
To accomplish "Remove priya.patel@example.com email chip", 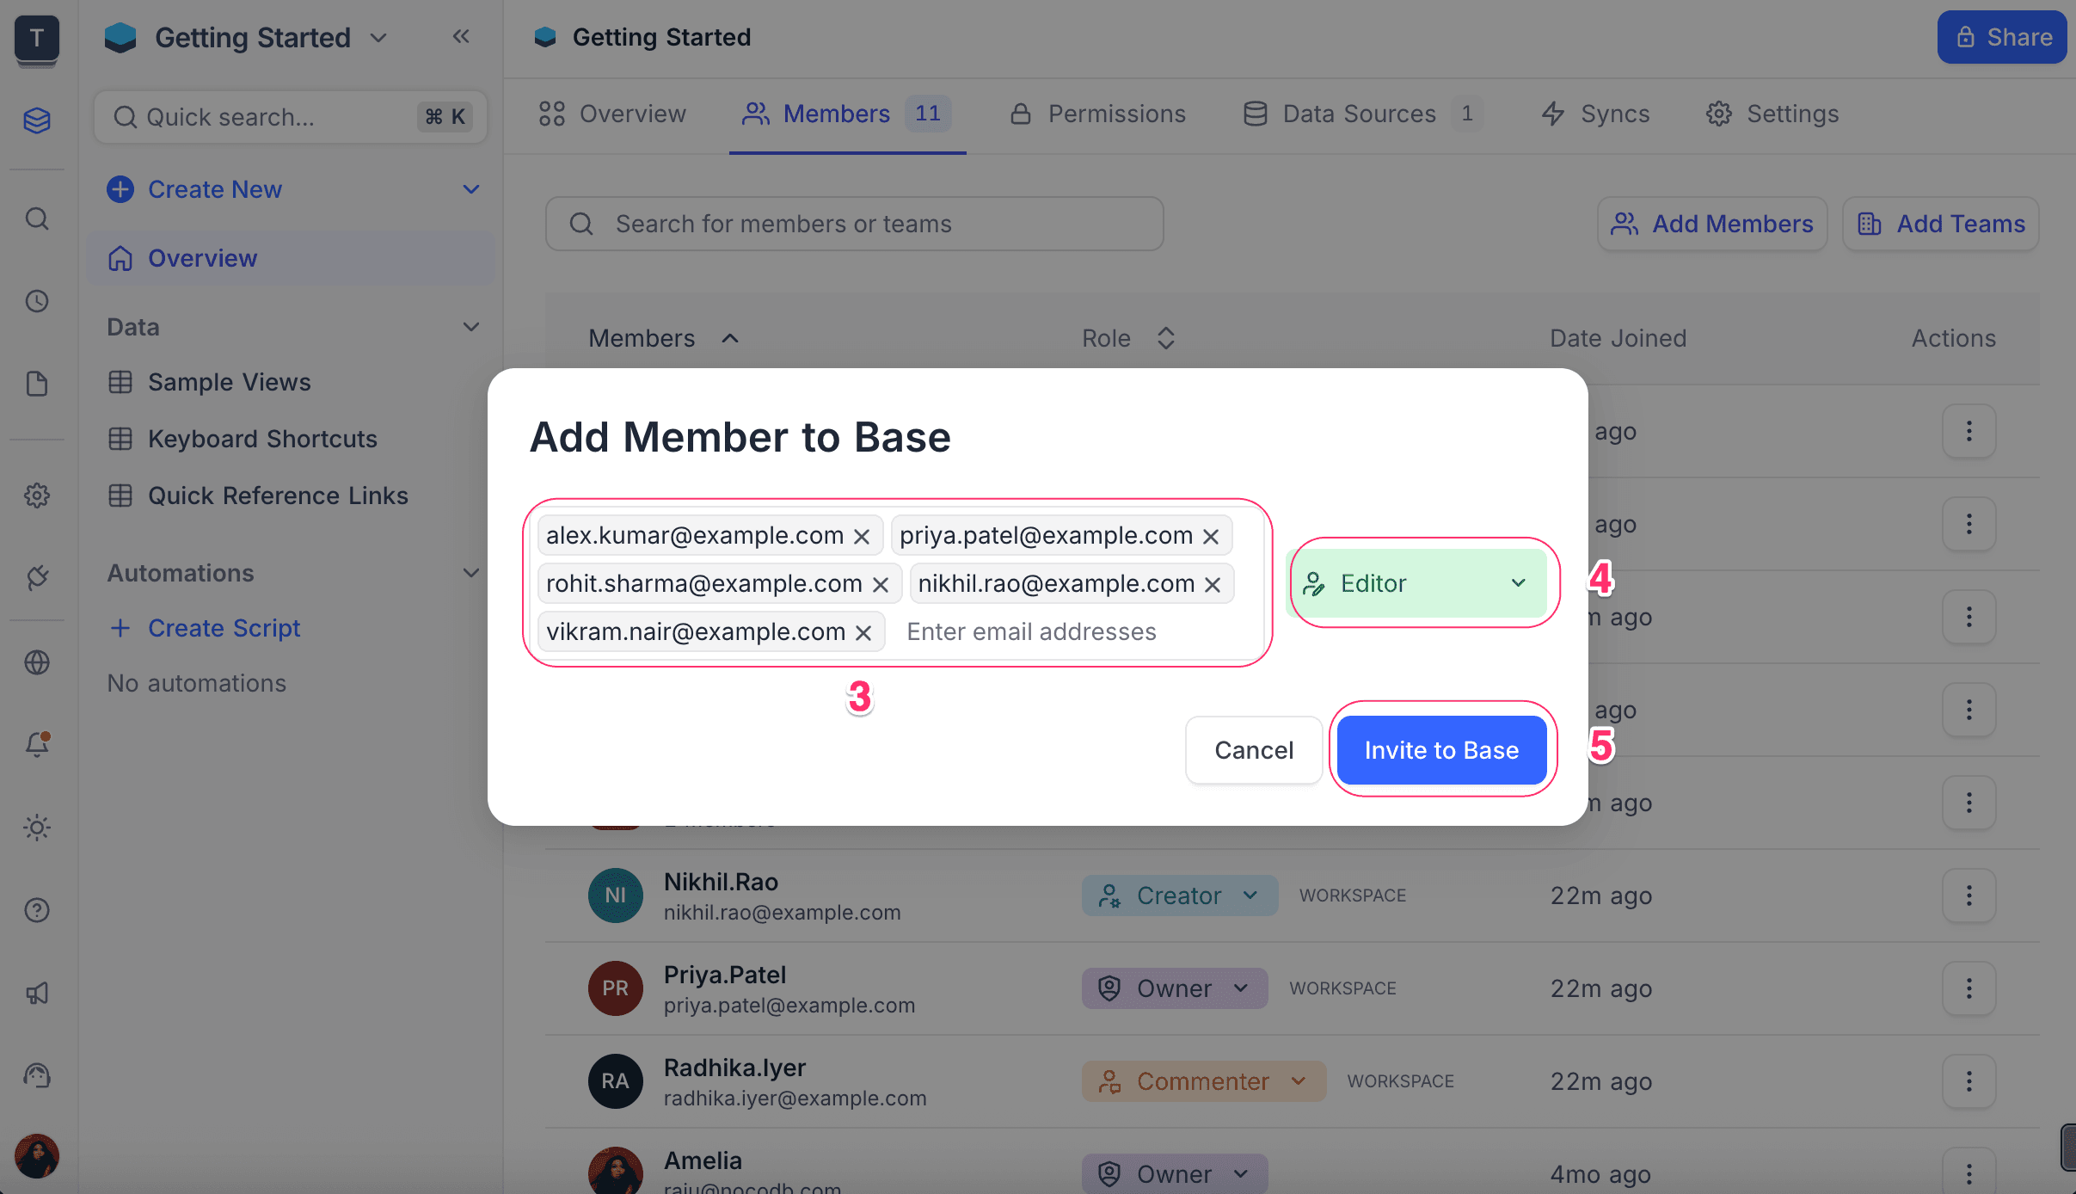I will [x=1211, y=536].
